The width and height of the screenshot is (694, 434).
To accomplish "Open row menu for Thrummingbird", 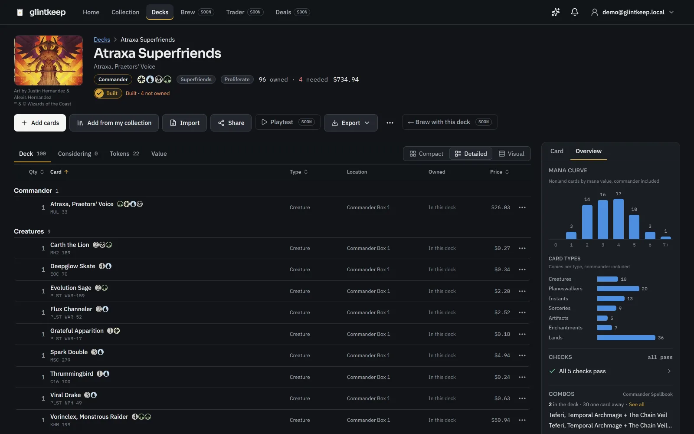I will pyautogui.click(x=522, y=377).
